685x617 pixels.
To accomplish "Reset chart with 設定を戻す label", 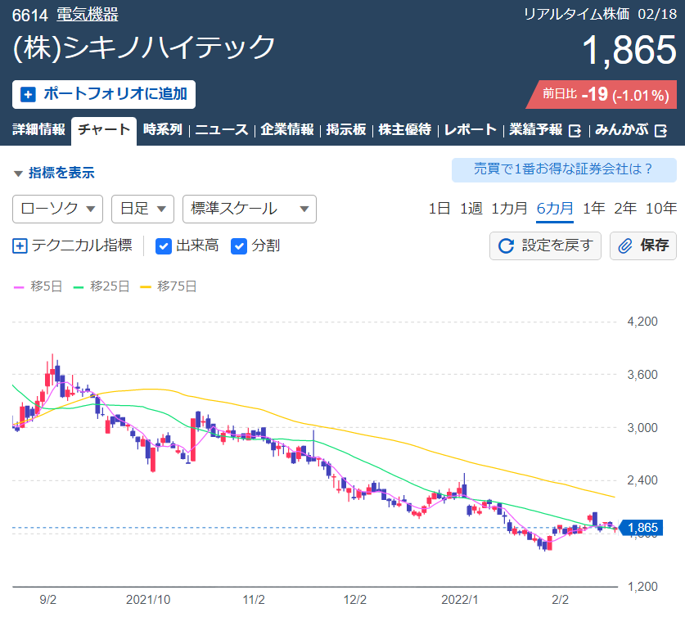I will tap(557, 245).
